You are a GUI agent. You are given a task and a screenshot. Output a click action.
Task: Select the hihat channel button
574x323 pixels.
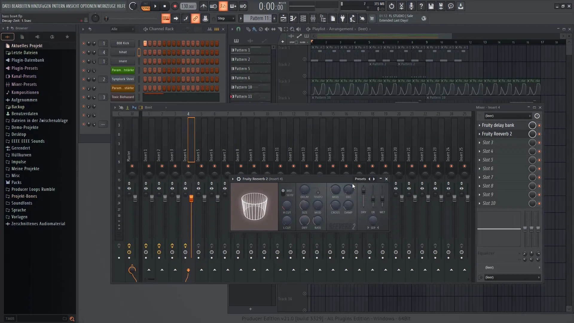click(123, 52)
